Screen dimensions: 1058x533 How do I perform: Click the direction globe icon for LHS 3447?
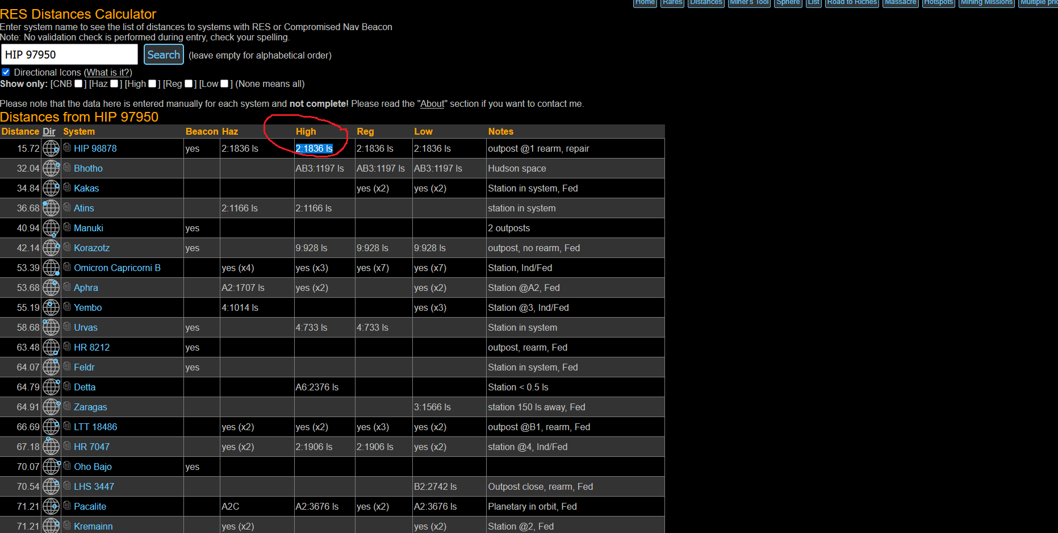coord(51,486)
